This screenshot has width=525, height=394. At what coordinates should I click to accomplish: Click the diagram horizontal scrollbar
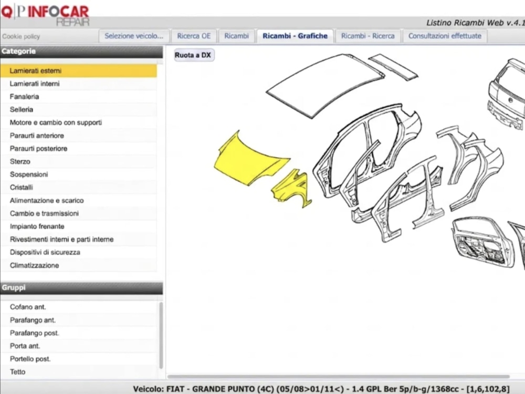pyautogui.click(x=338, y=377)
